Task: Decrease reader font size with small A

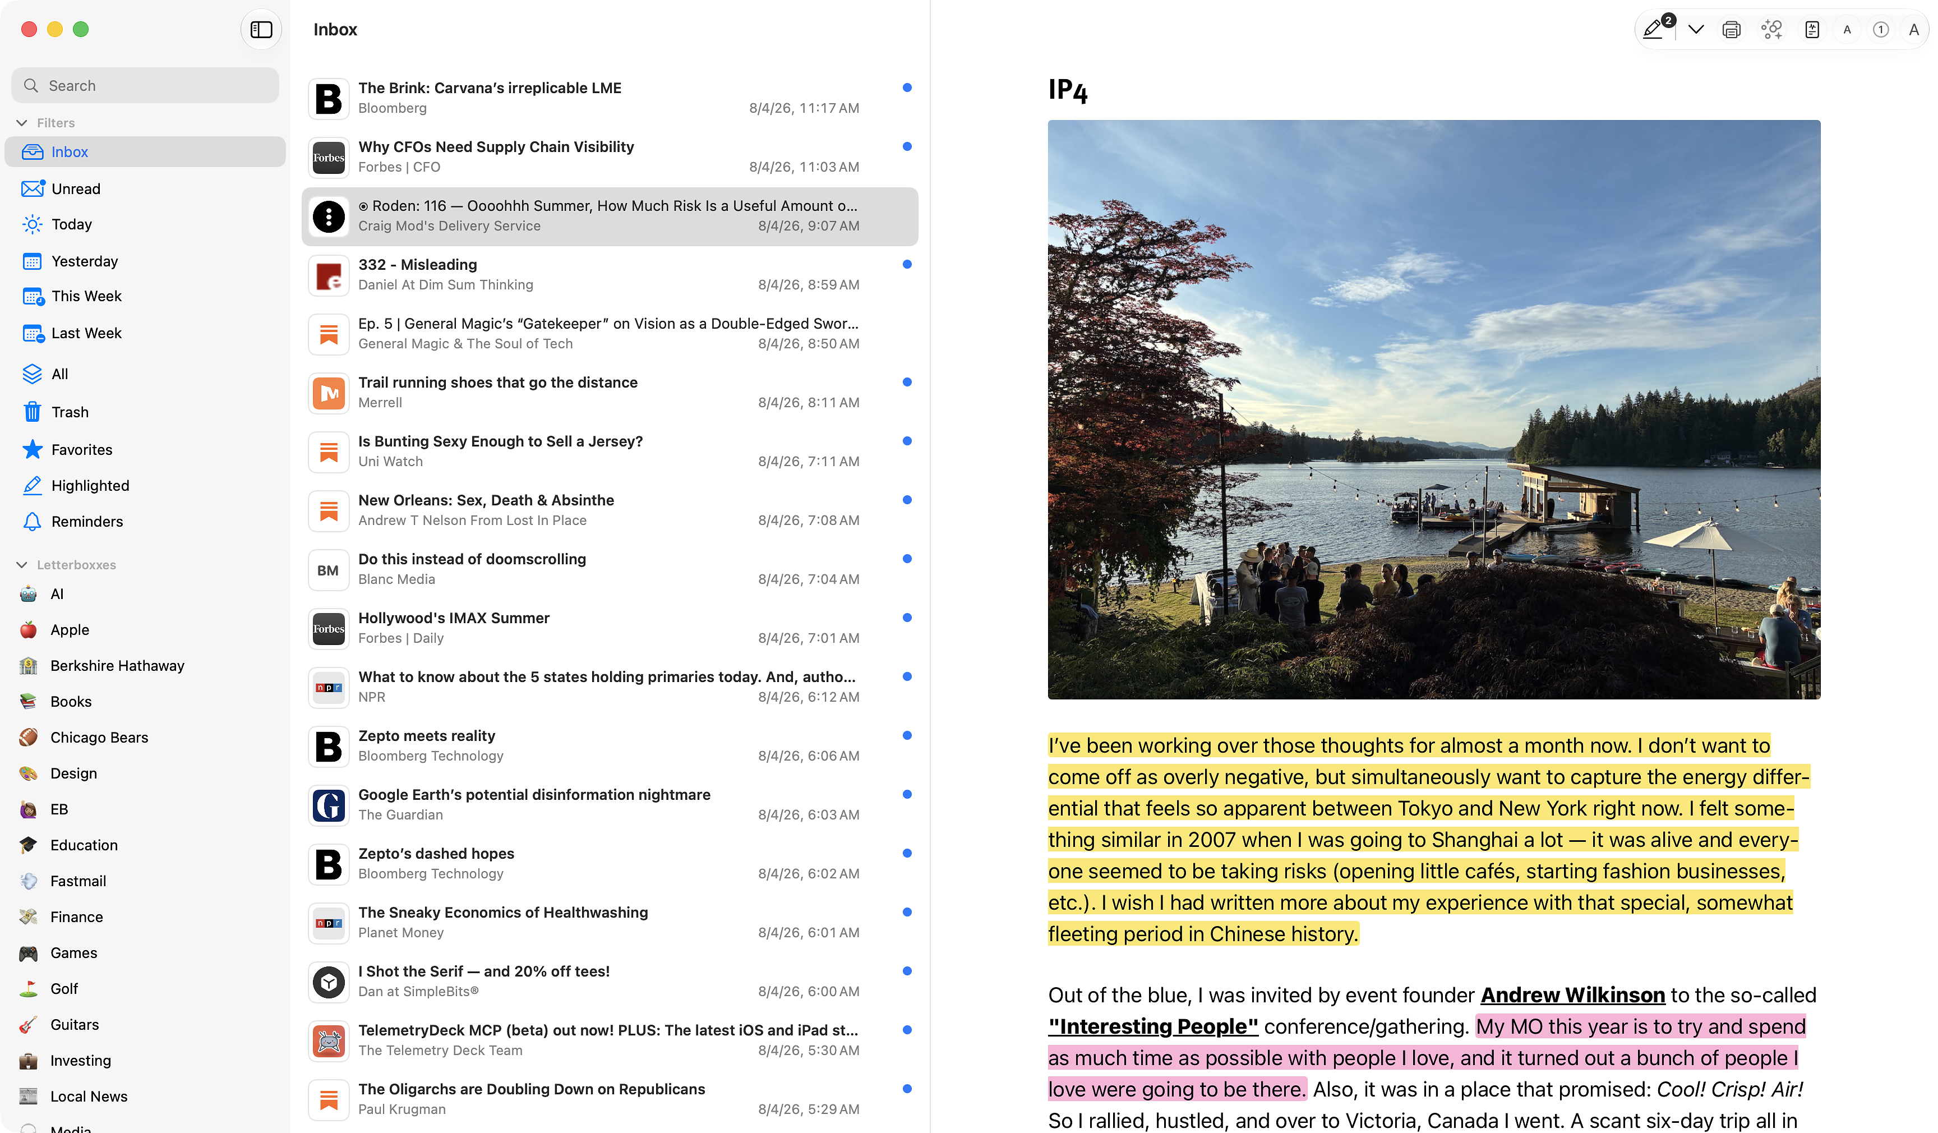Action: tap(1847, 30)
